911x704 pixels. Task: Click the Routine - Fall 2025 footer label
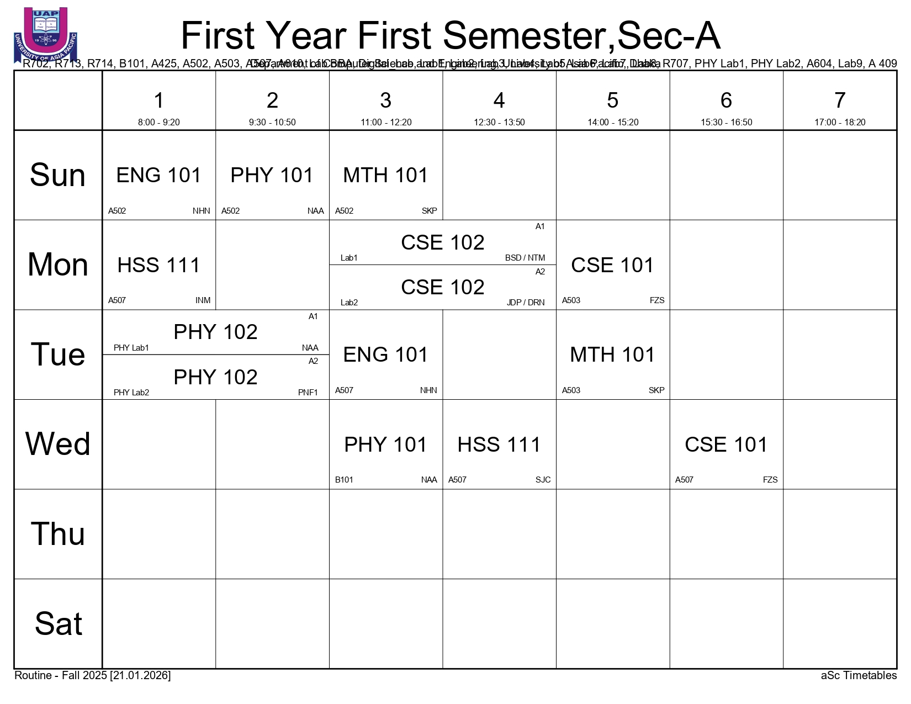92,675
